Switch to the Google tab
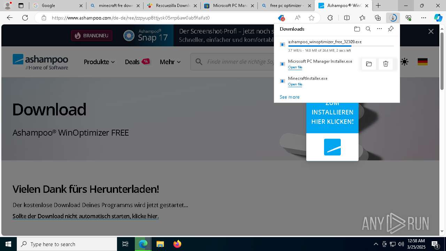This screenshot has height=251, width=446. (57, 6)
